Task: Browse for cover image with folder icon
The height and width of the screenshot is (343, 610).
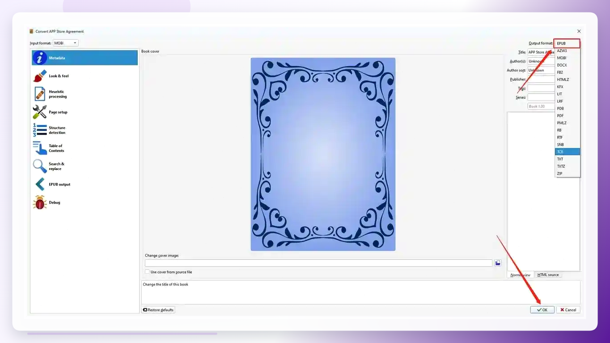Action: [497, 263]
